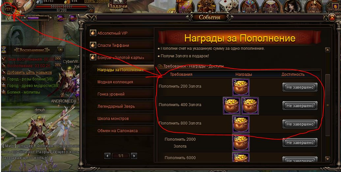Open the Подарок top bar icon
Screen dimensions: 341x172
271,7
